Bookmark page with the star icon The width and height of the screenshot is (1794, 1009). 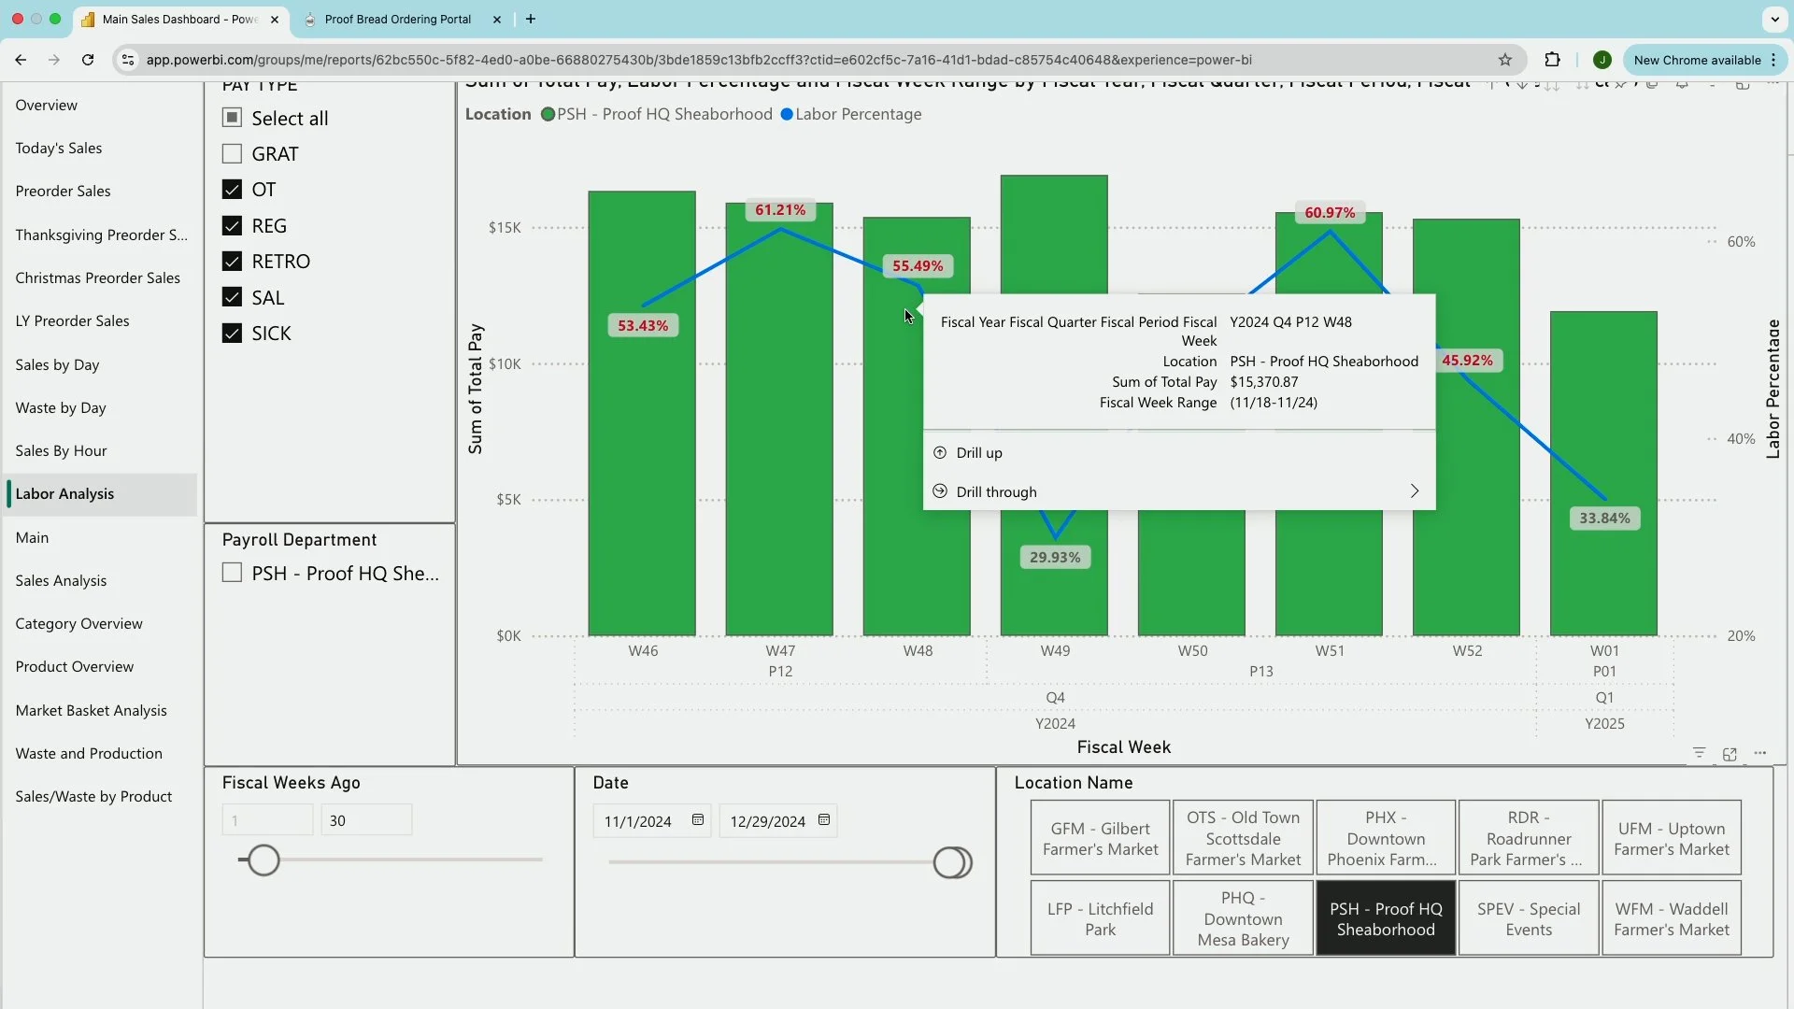pyautogui.click(x=1504, y=60)
